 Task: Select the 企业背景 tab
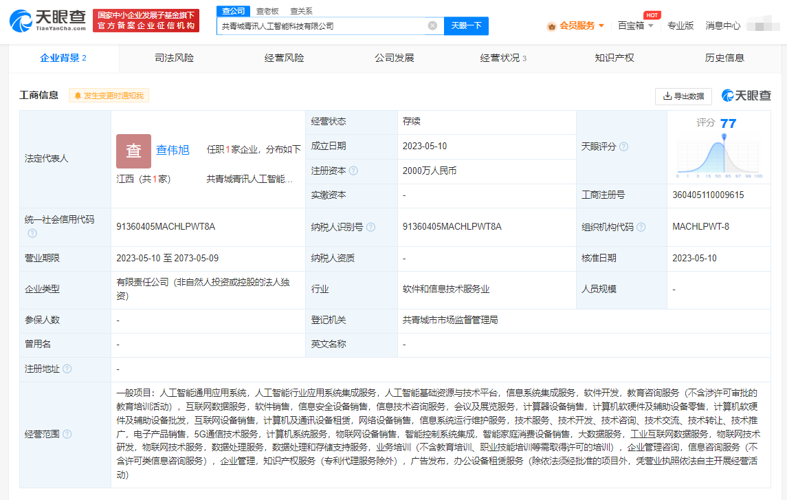[x=63, y=58]
